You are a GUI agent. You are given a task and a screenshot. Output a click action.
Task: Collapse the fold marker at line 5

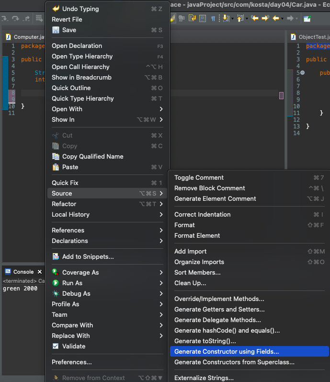tap(303, 72)
